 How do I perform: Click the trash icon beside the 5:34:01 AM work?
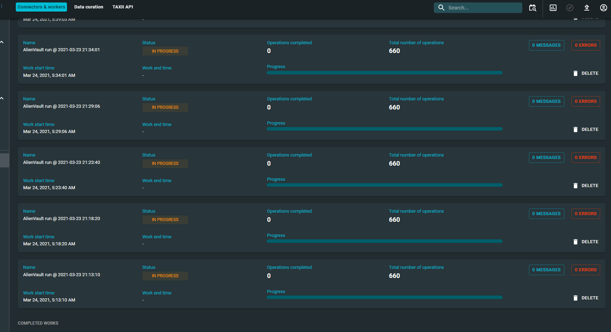[x=576, y=73]
